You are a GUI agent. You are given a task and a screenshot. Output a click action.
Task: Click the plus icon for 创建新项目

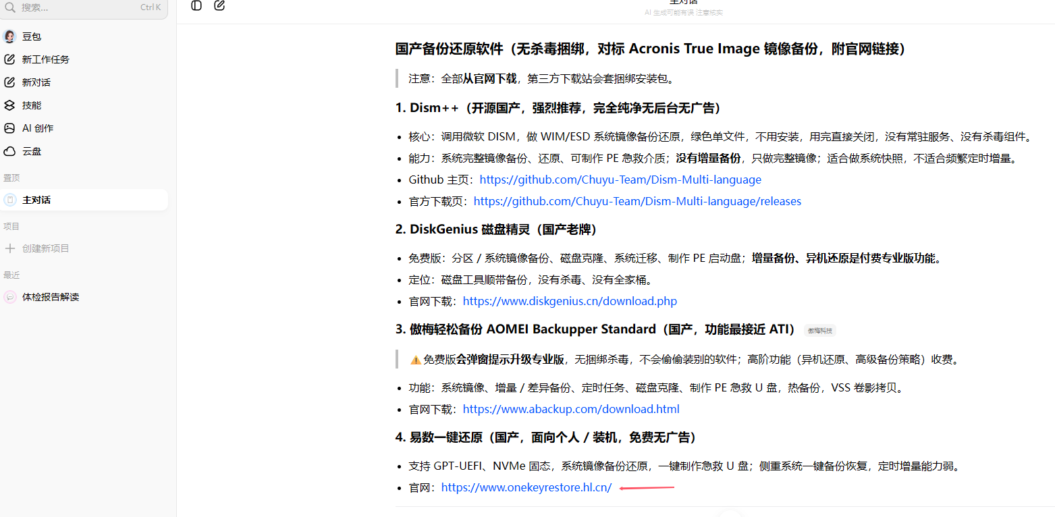(x=10, y=248)
